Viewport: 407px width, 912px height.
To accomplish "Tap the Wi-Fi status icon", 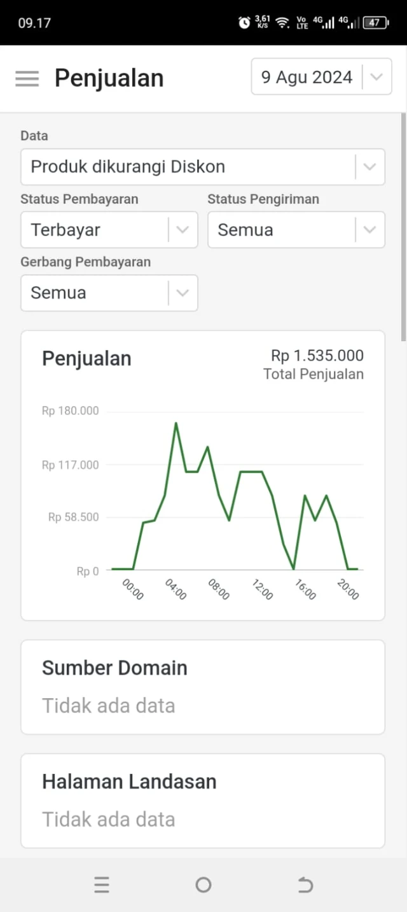I will (282, 23).
